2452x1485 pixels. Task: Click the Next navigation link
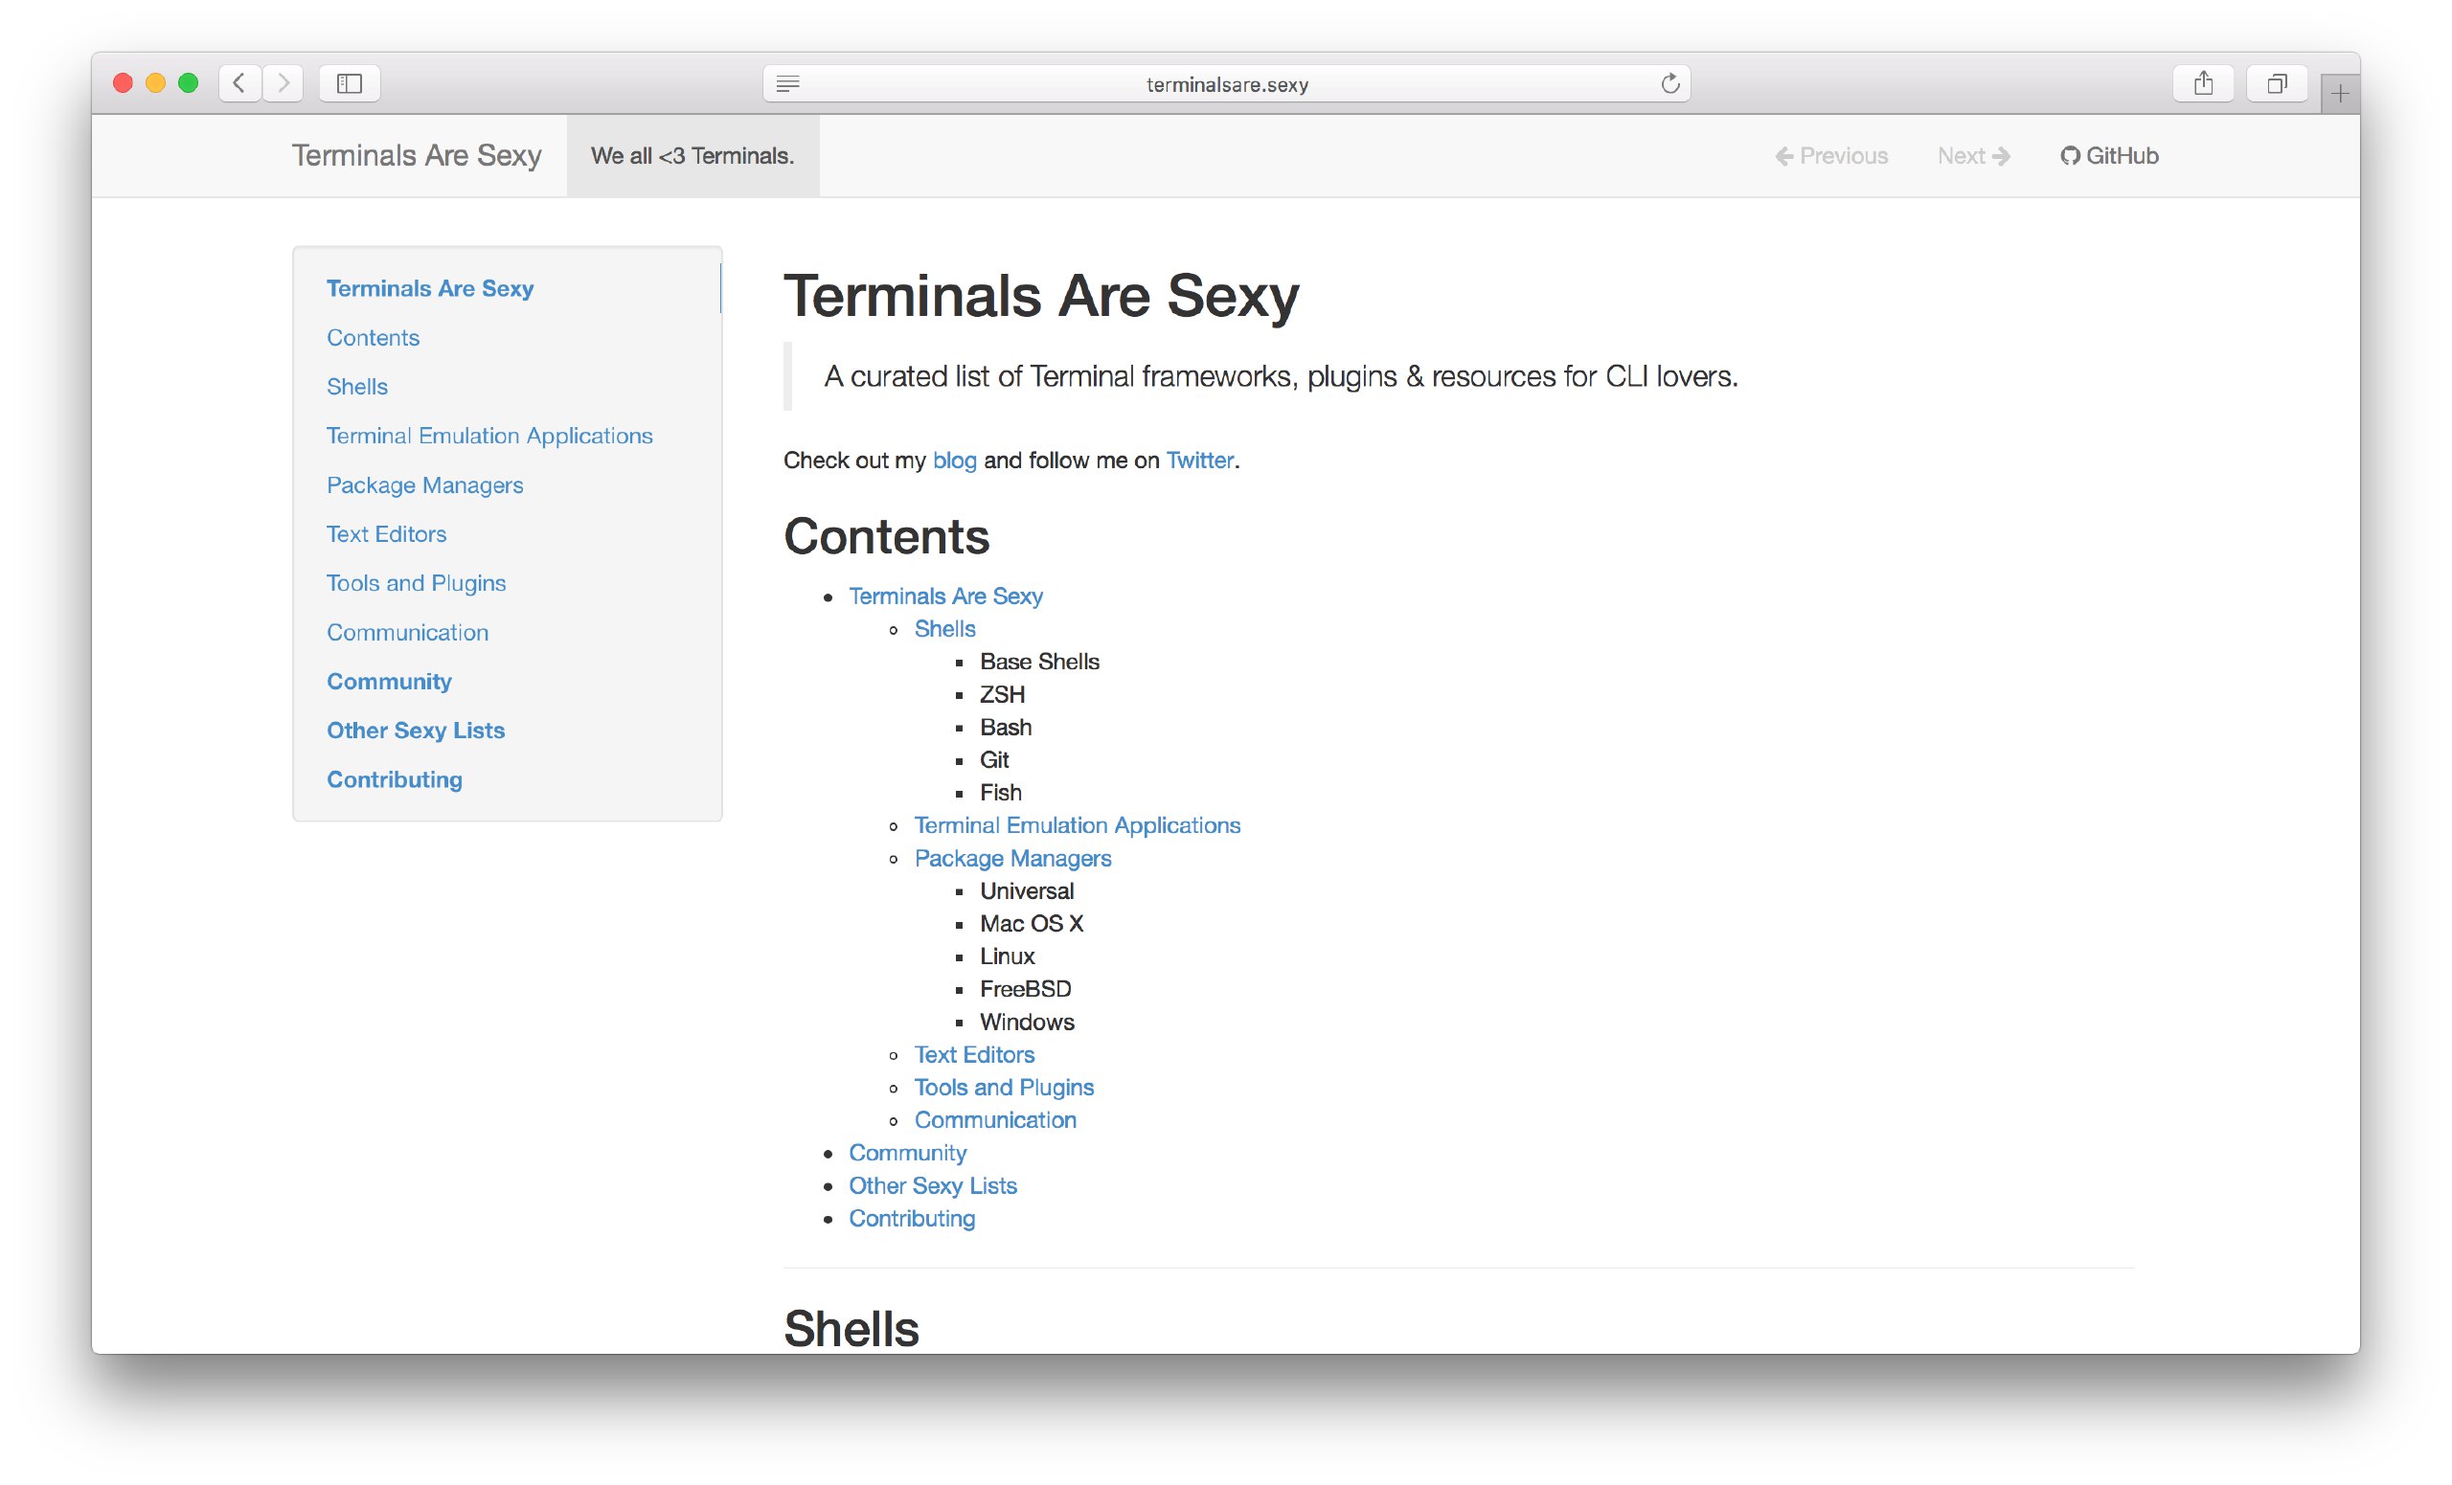pyautogui.click(x=1973, y=156)
